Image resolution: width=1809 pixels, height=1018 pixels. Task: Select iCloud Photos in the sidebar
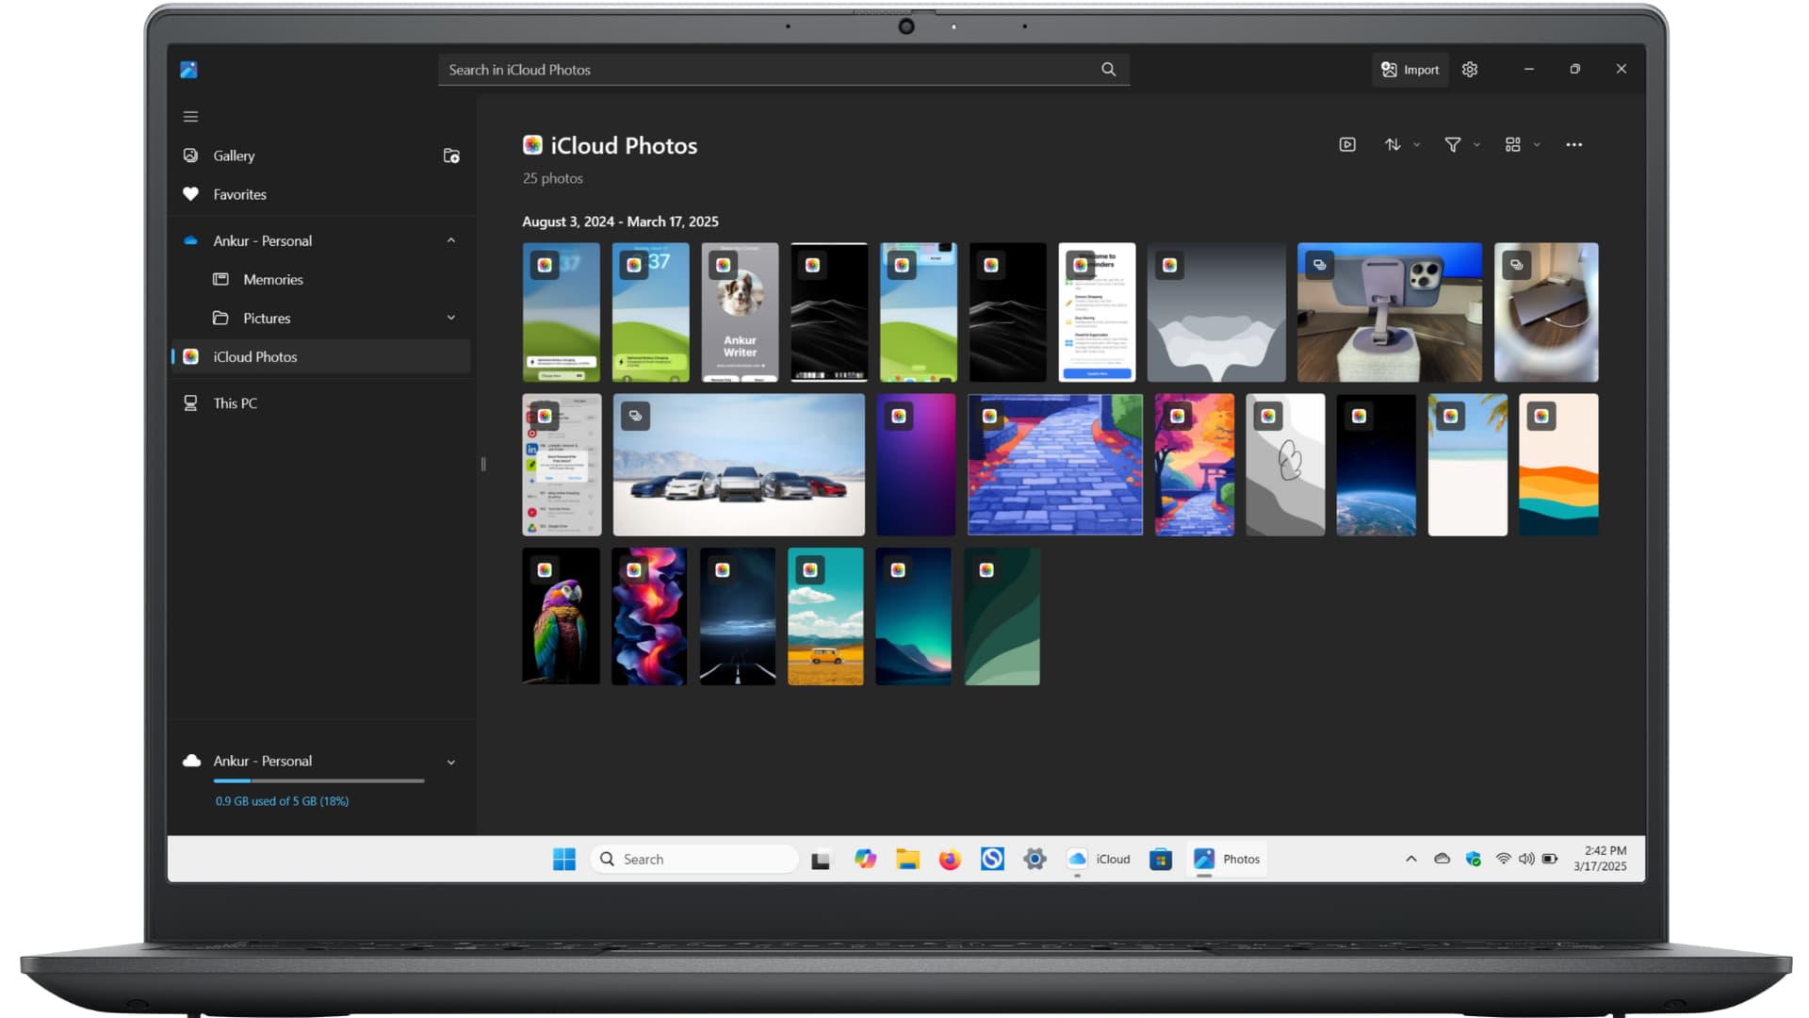(x=320, y=357)
